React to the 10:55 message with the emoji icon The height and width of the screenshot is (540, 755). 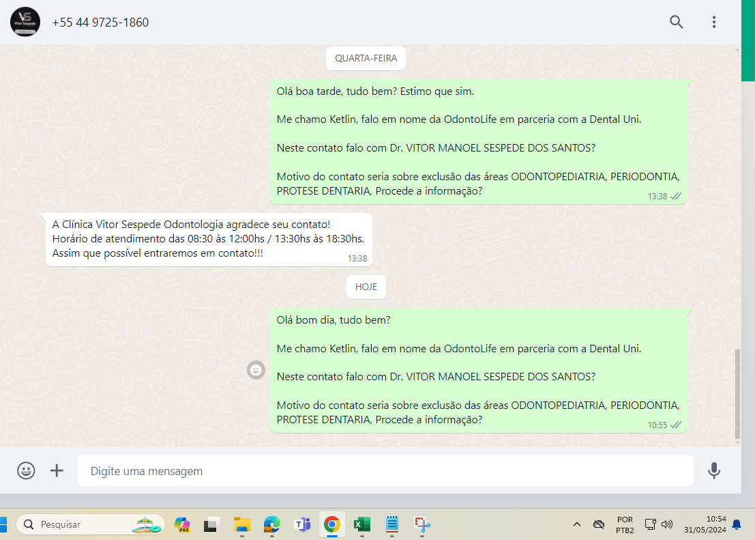(x=256, y=370)
